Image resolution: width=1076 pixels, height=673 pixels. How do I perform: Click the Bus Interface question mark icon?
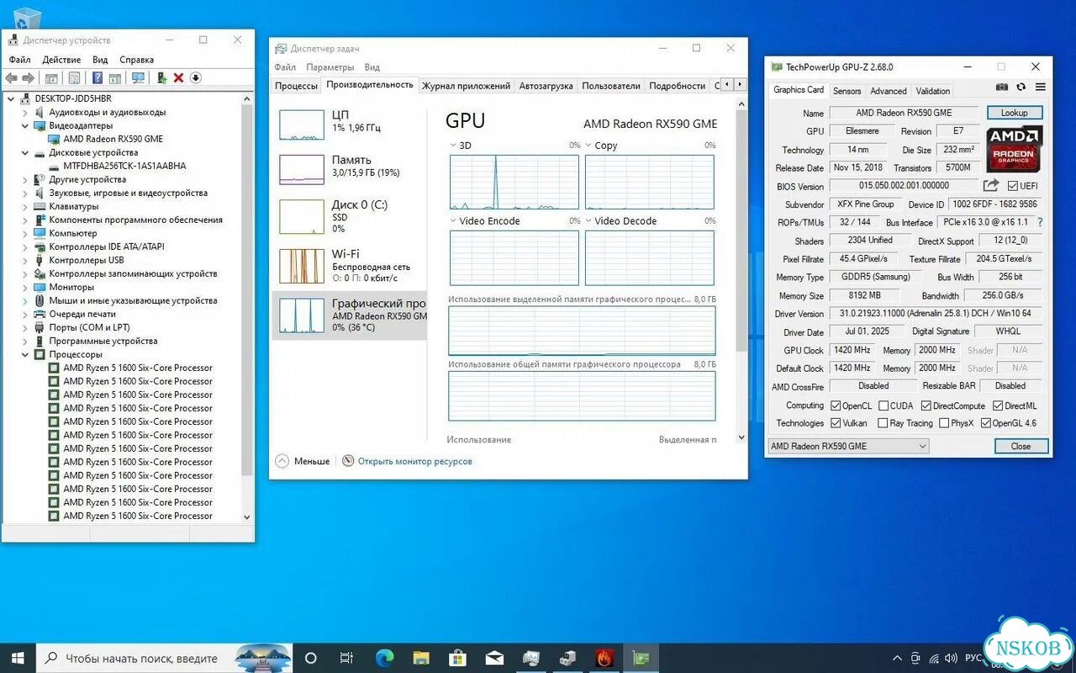[x=1040, y=222]
